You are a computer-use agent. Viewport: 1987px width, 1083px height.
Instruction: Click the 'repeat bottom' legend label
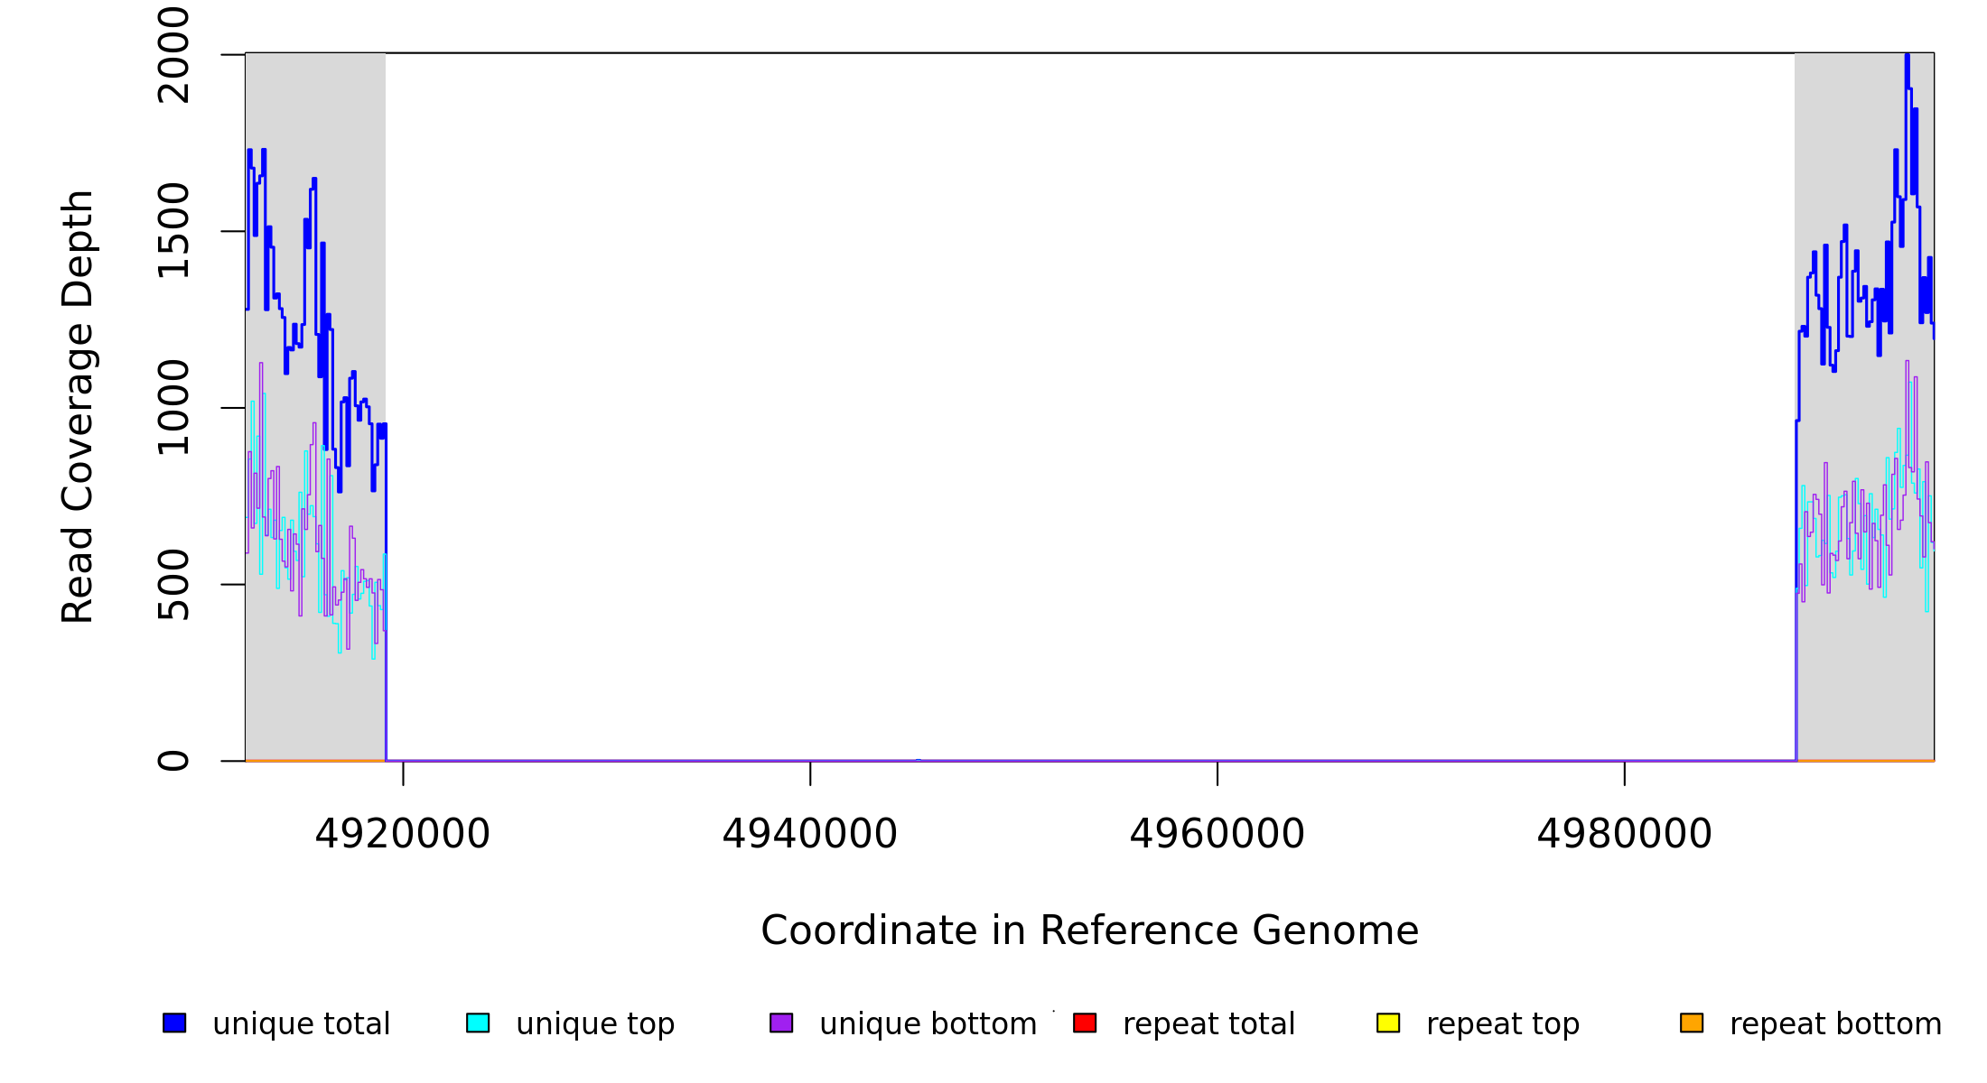(1835, 1024)
